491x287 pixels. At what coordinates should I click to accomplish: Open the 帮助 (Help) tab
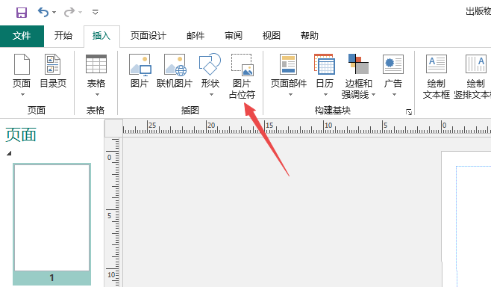pos(310,36)
